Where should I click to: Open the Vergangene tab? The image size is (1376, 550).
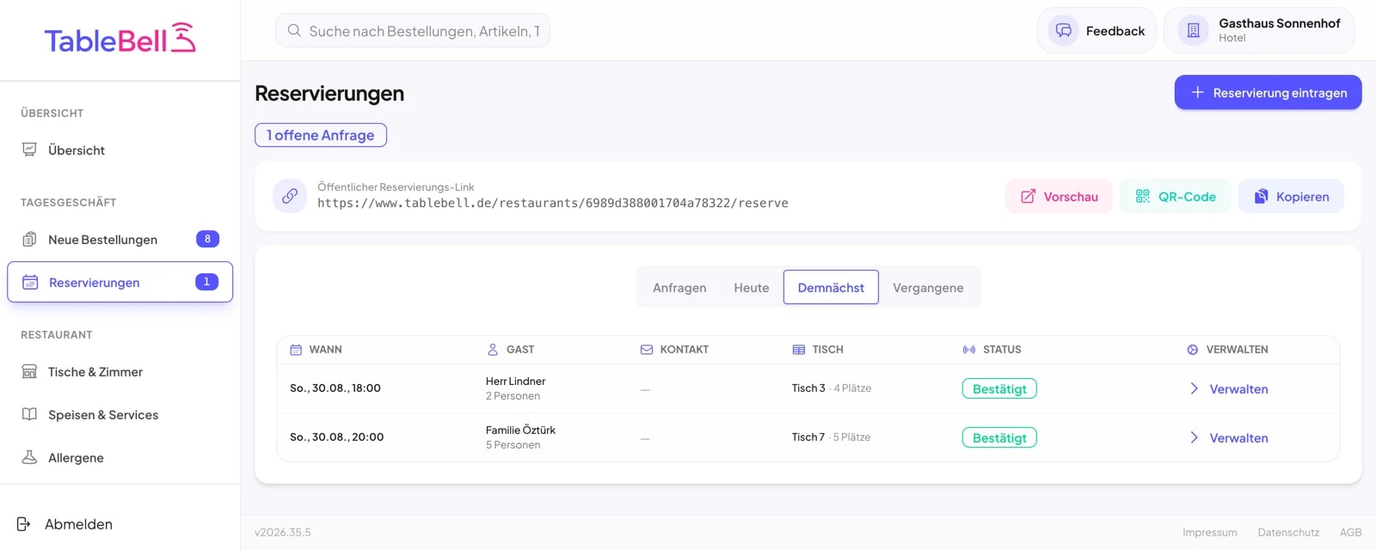tap(928, 287)
